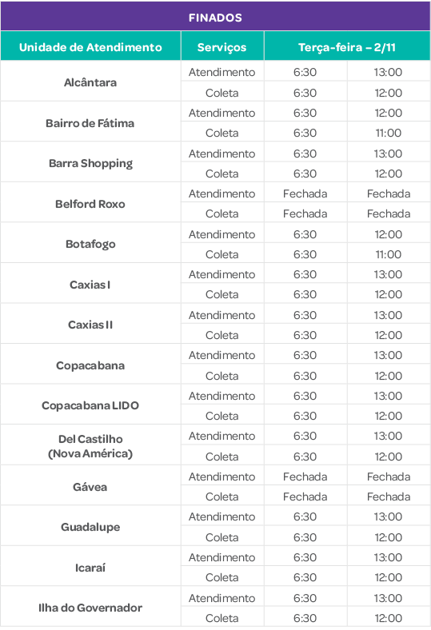The height and width of the screenshot is (630, 431).
Task: Click the Serviços column header
Action: click(x=222, y=46)
